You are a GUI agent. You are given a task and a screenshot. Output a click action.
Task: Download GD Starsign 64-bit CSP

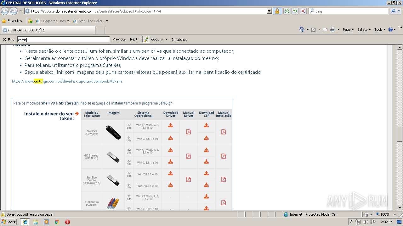206,162
